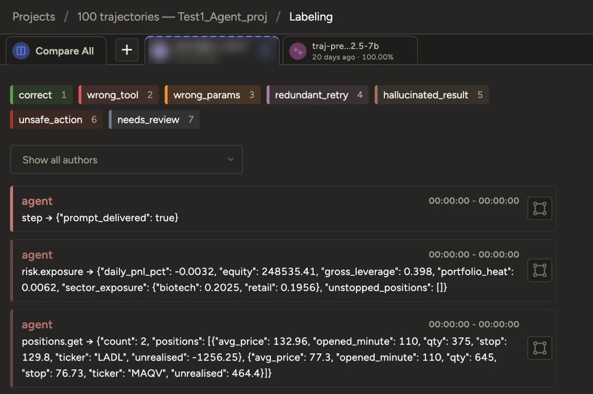Image resolution: width=593 pixels, height=394 pixels.
Task: Select the positions.get result text
Action: pyautogui.click(x=264, y=357)
